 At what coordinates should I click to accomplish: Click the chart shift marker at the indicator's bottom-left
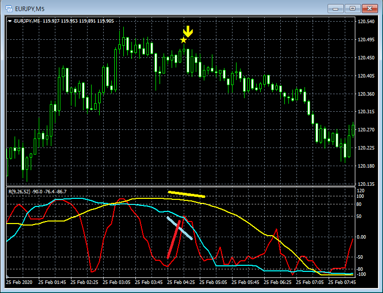8,277
